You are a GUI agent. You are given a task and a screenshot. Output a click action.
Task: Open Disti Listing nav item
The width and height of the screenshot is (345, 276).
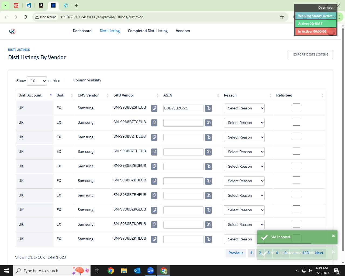click(x=110, y=31)
